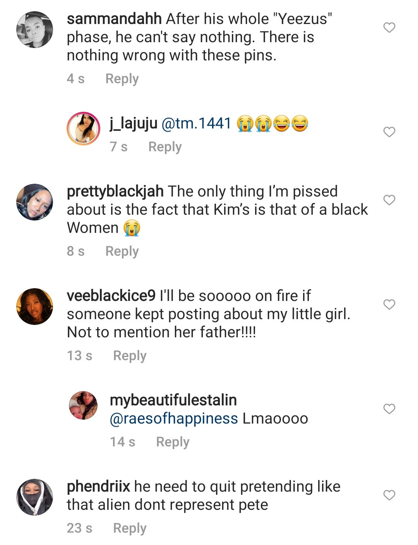Reply to veeblackice9's comment
418x545 pixels.
pos(130,355)
